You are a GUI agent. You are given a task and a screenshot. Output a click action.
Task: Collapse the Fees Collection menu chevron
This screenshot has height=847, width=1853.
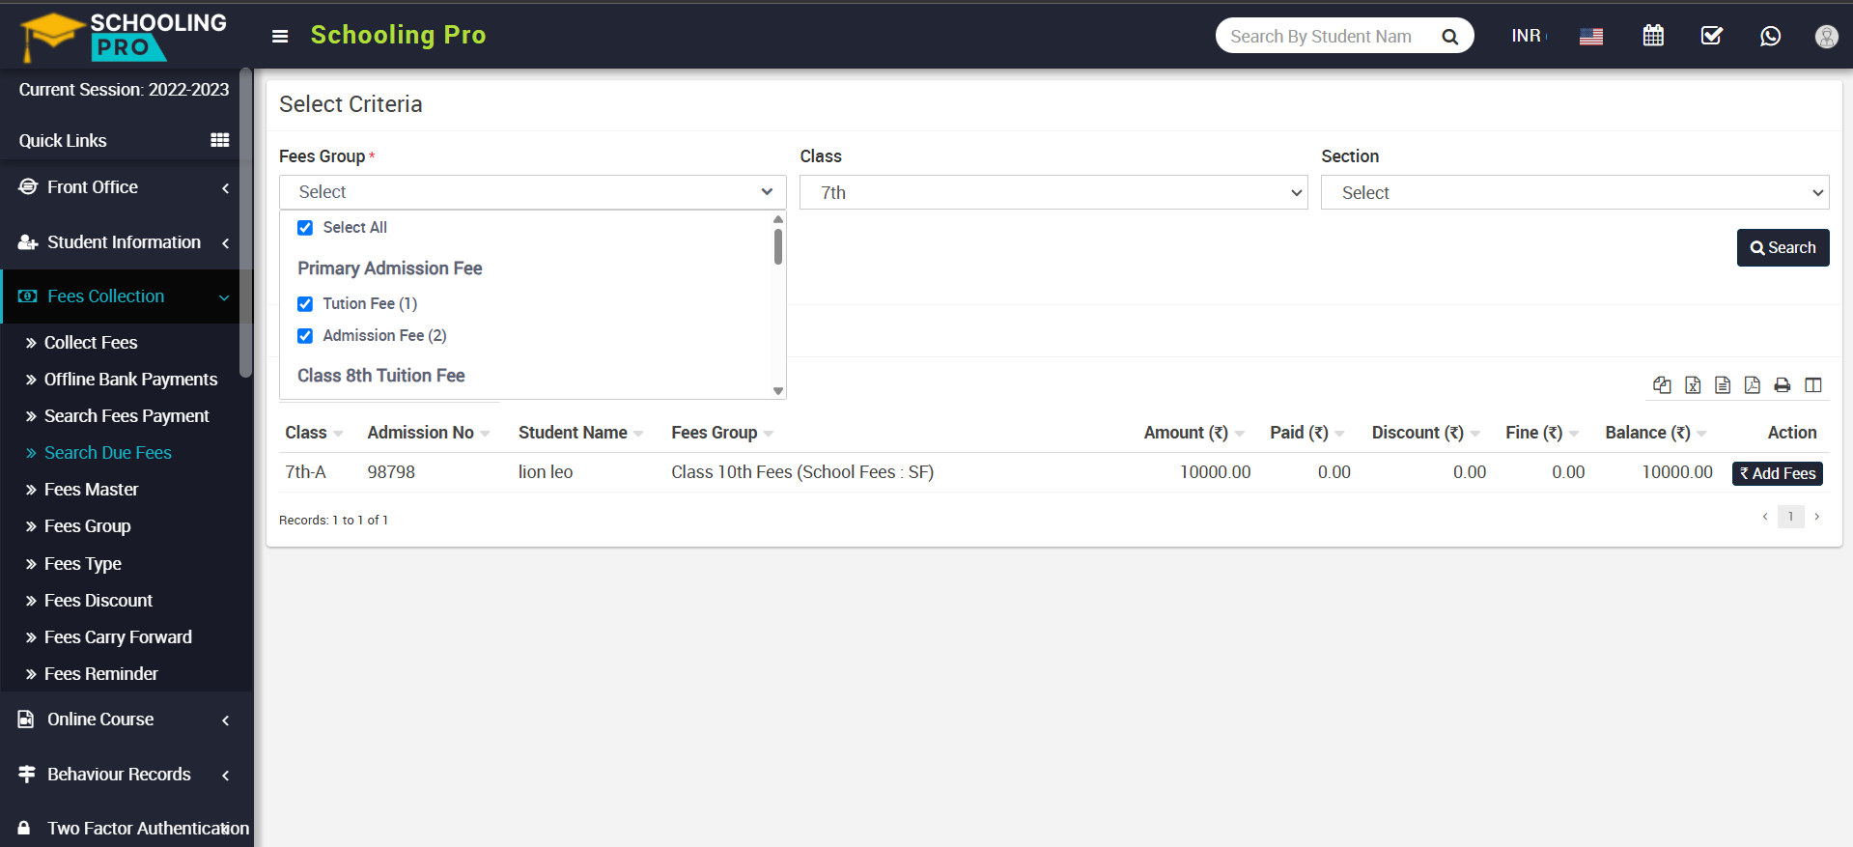click(x=224, y=297)
